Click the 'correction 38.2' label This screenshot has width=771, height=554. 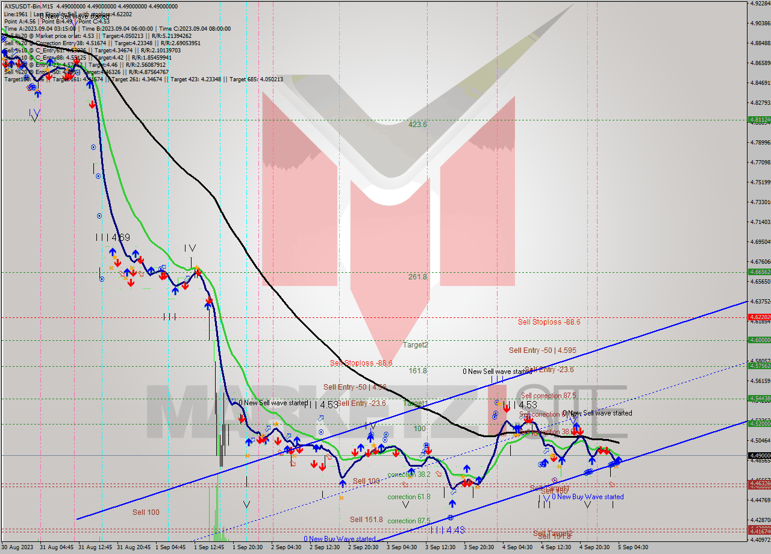tap(409, 475)
